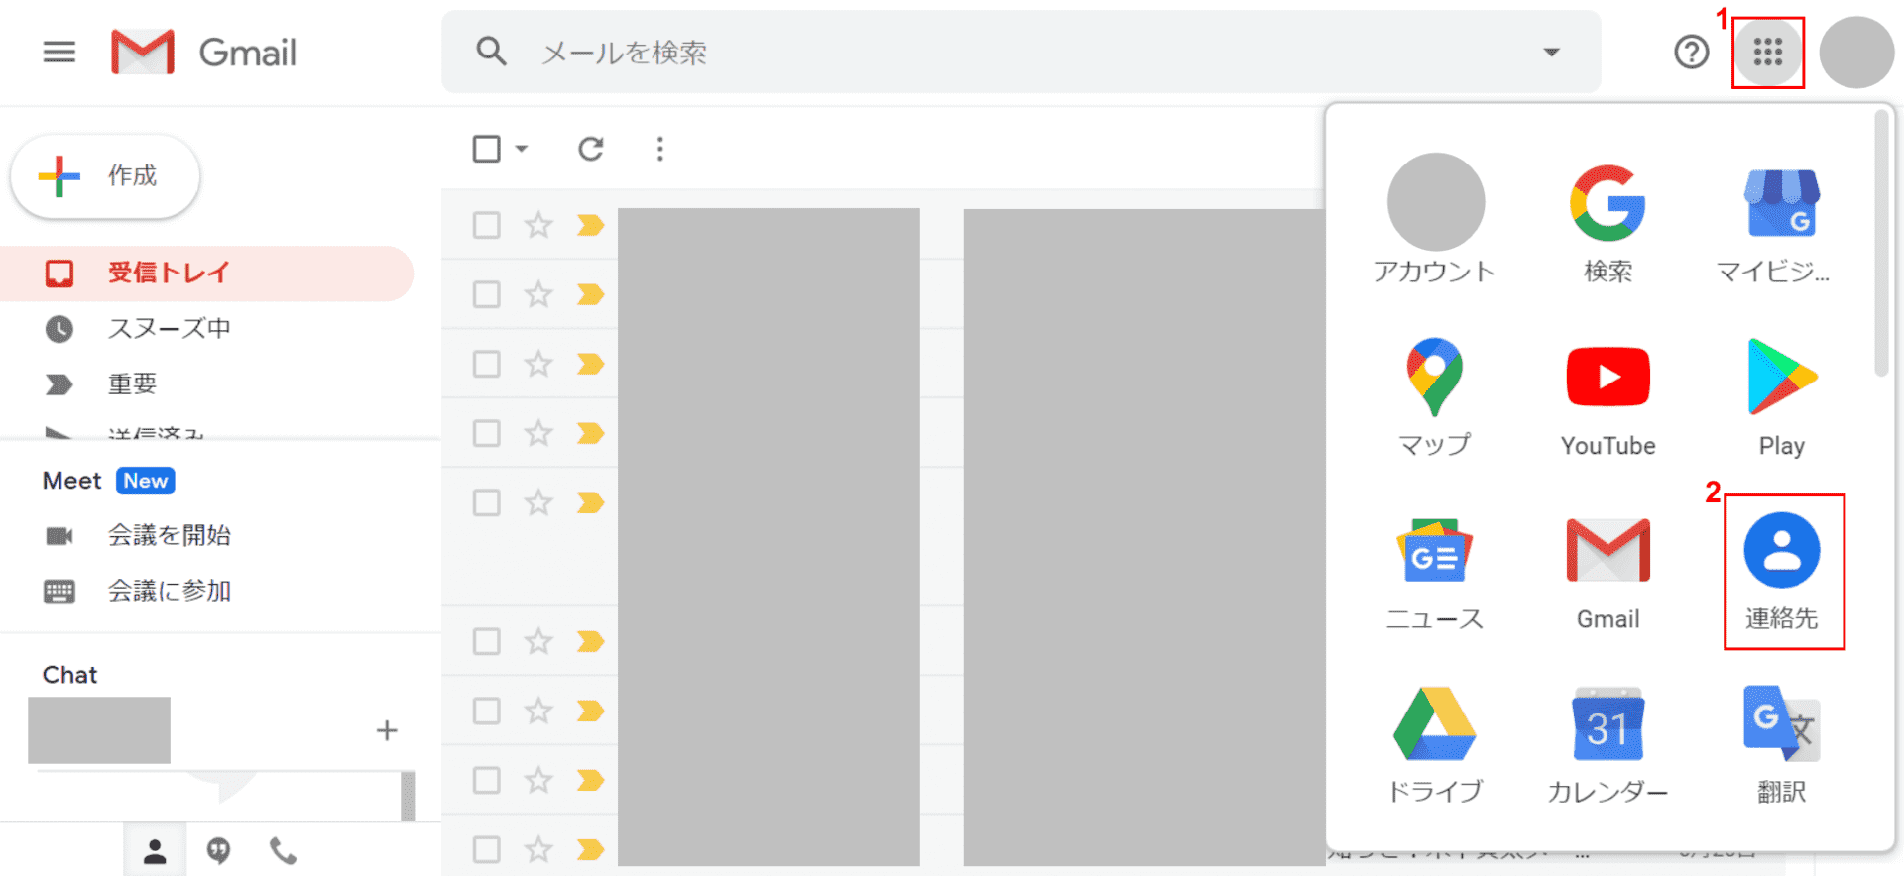Open Account in the apps panel
The image size is (1904, 876).
tap(1435, 219)
